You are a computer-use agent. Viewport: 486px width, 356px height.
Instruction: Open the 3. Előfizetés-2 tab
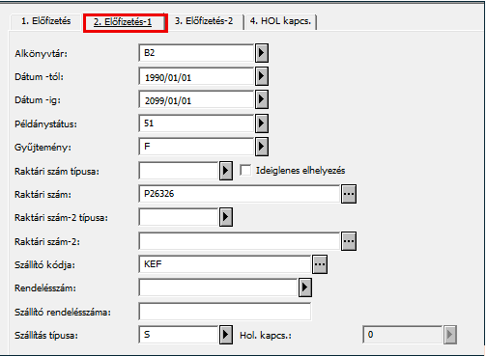204,21
